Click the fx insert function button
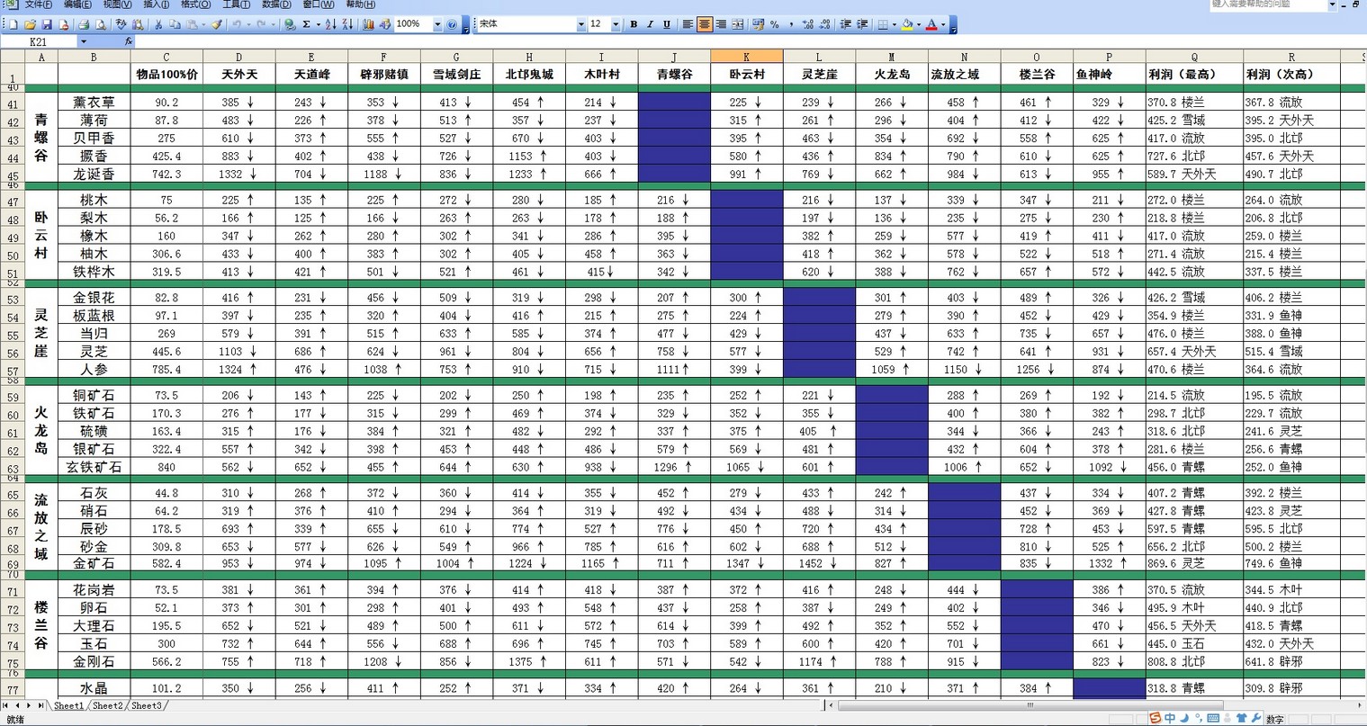1367x726 pixels. pos(129,41)
